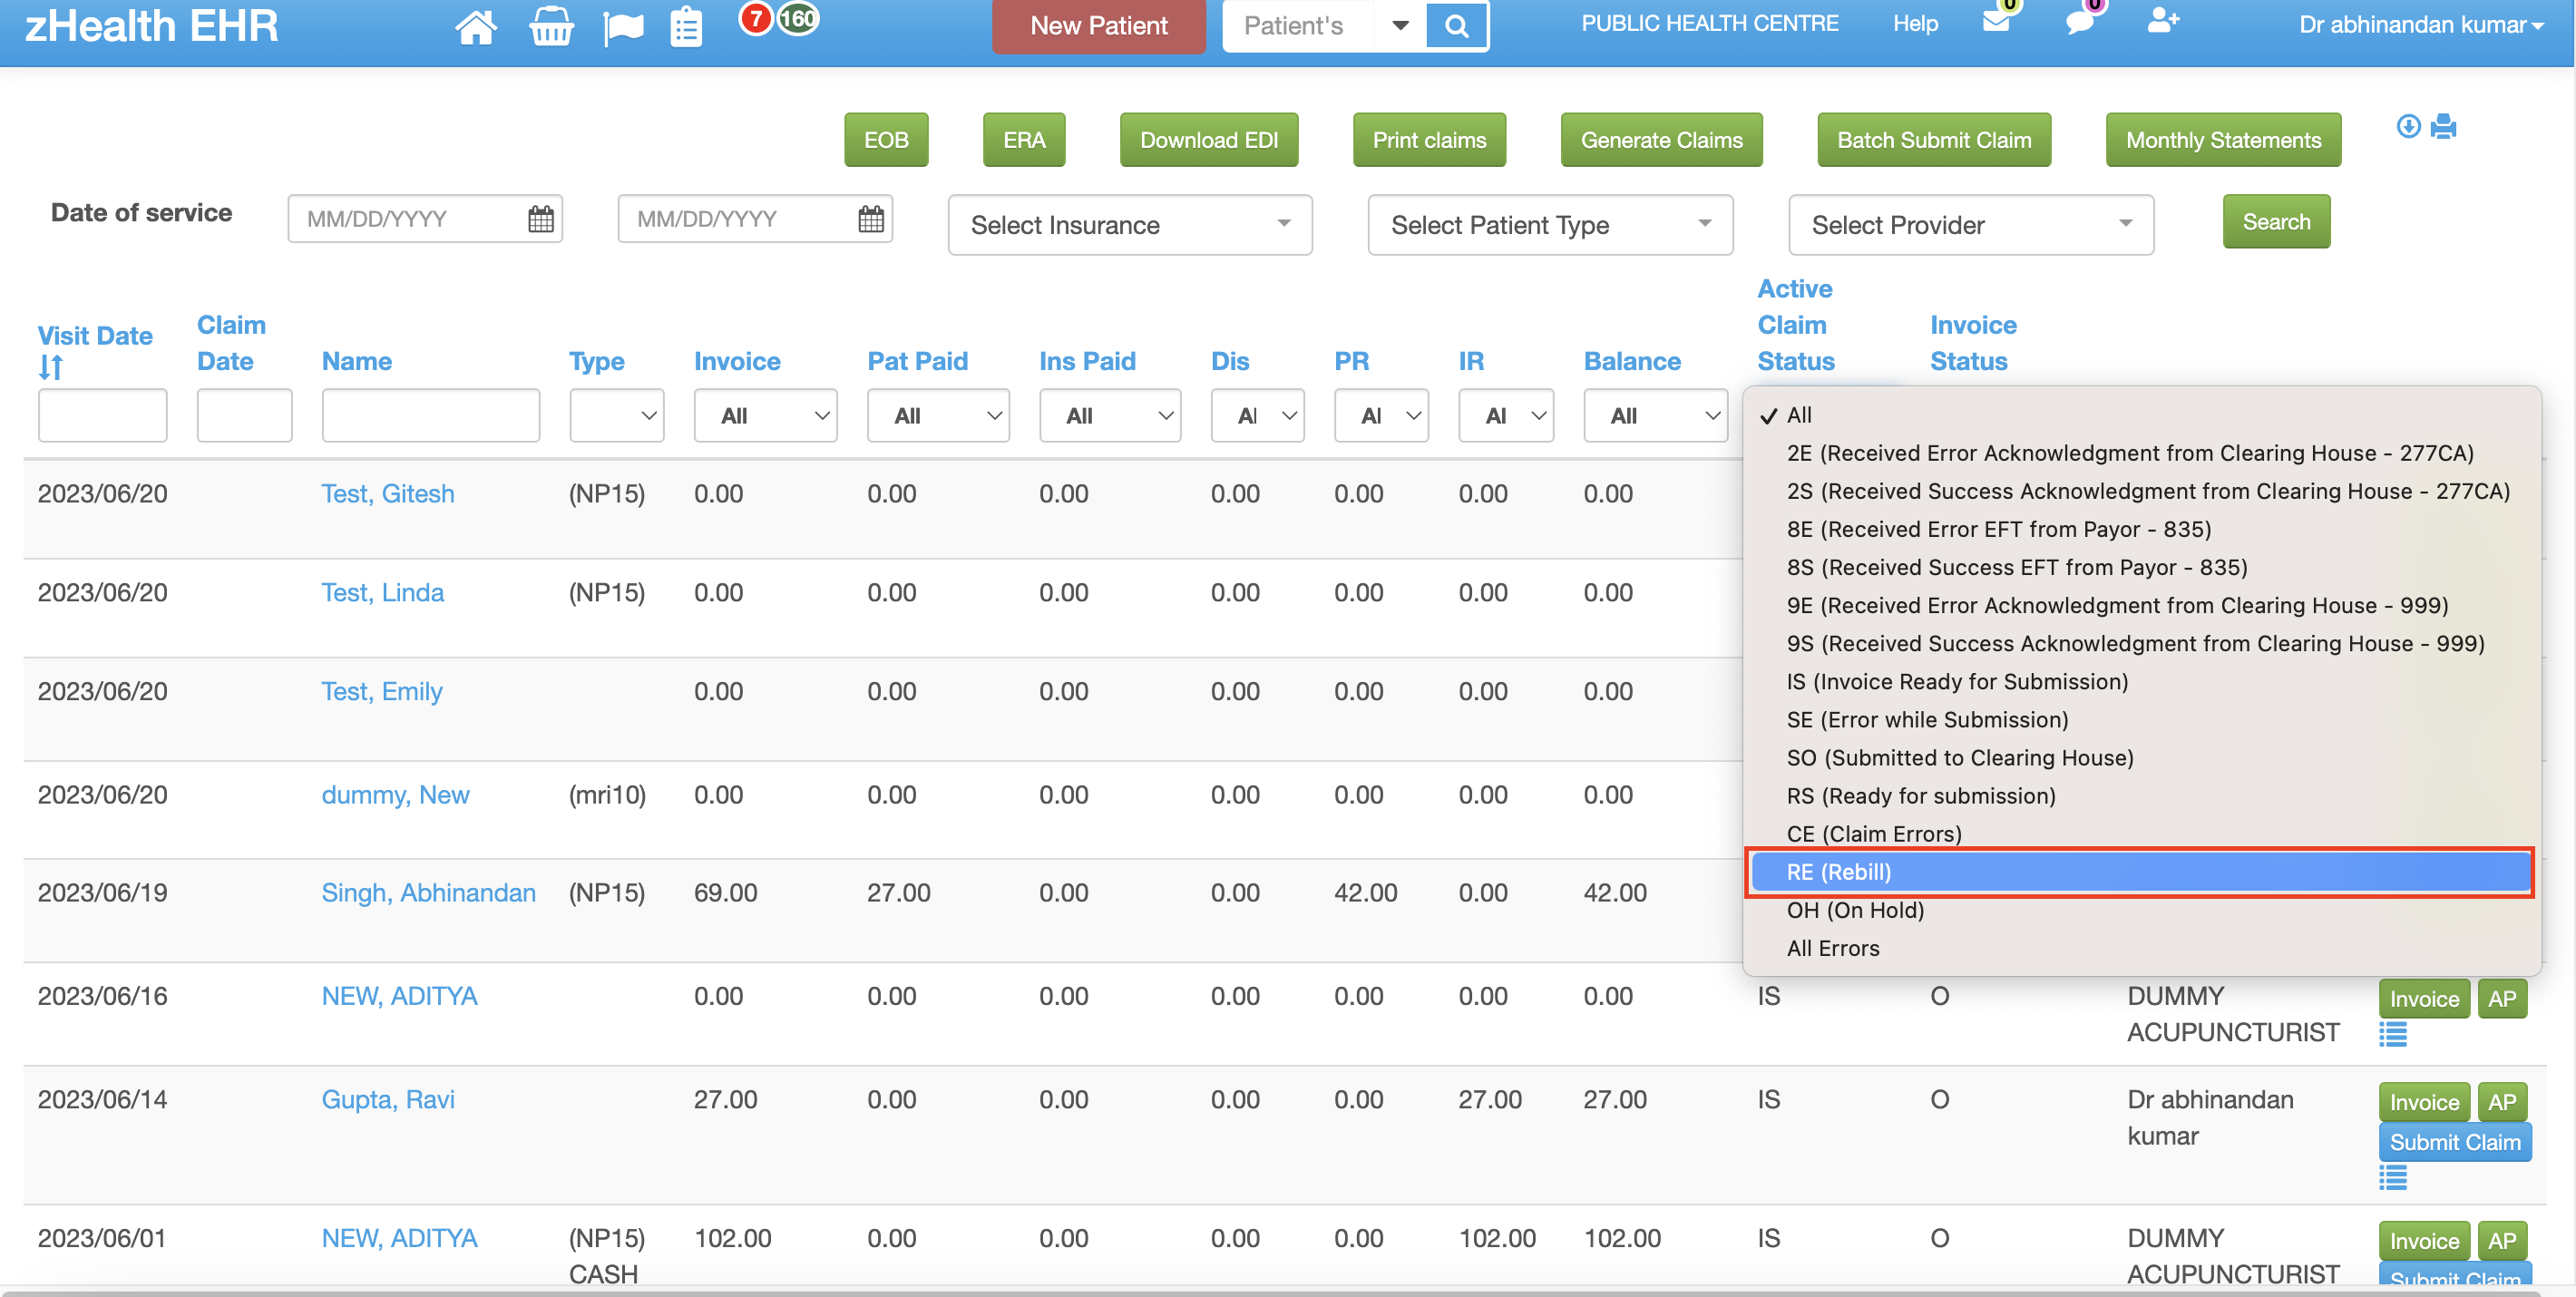Image resolution: width=2576 pixels, height=1297 pixels.
Task: Click Monthly Statements button
Action: pyautogui.click(x=2223, y=140)
